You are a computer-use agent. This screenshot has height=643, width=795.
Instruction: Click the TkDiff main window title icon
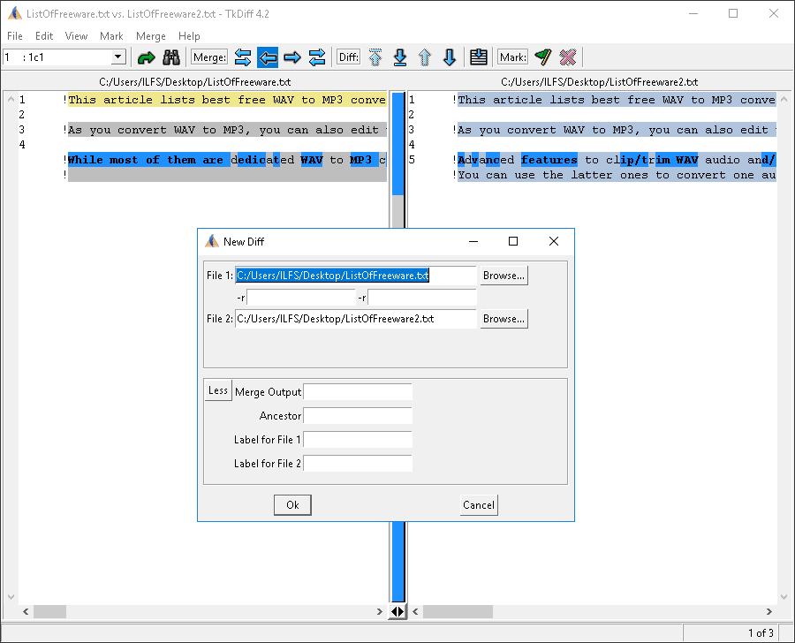point(15,13)
